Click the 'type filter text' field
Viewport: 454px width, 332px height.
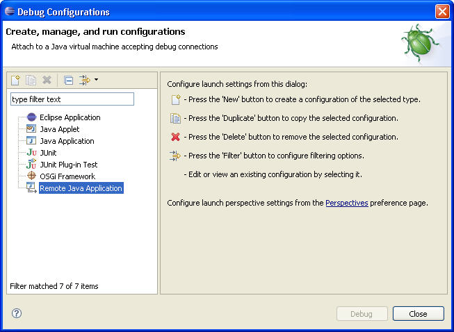pos(72,99)
